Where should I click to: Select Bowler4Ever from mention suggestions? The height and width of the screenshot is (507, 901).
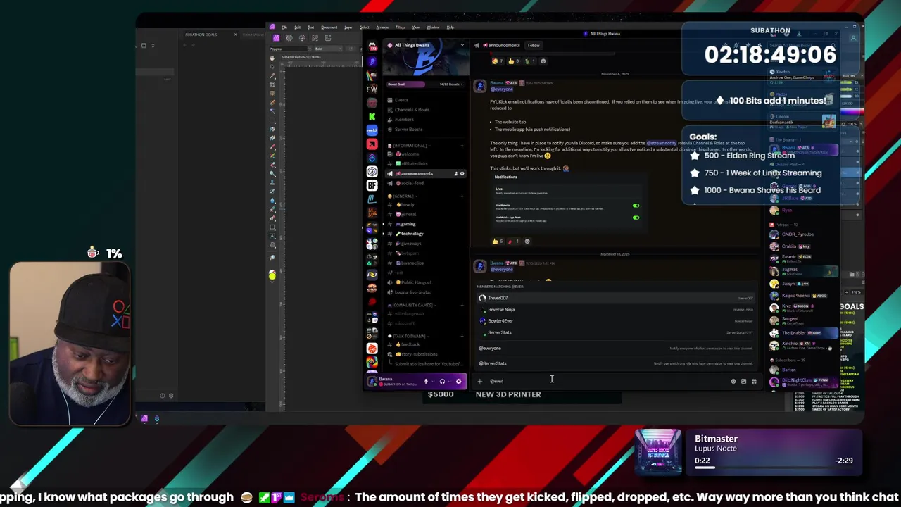coord(615,320)
